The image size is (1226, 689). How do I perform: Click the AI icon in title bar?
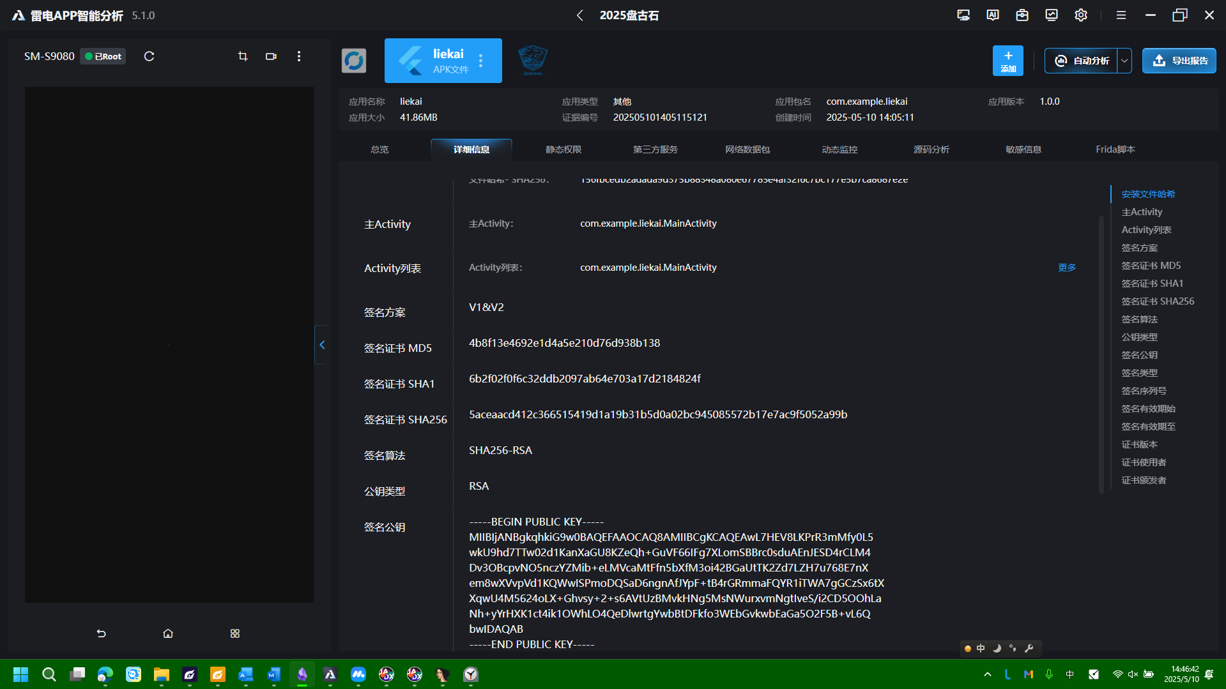[x=993, y=15]
